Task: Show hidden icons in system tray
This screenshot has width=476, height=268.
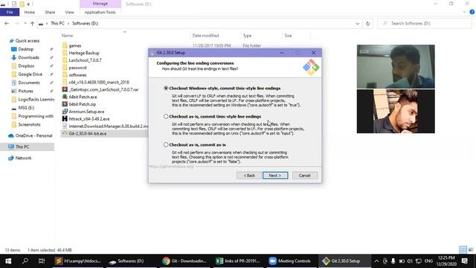Action: click(x=376, y=261)
